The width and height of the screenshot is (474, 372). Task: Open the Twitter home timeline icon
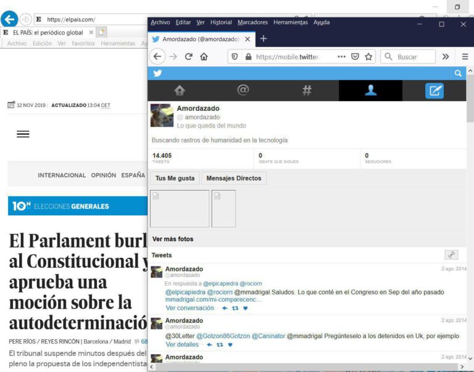click(x=180, y=90)
